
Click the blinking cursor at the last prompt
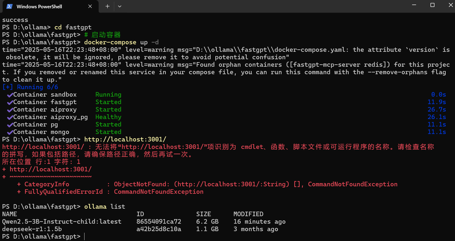(x=84, y=236)
